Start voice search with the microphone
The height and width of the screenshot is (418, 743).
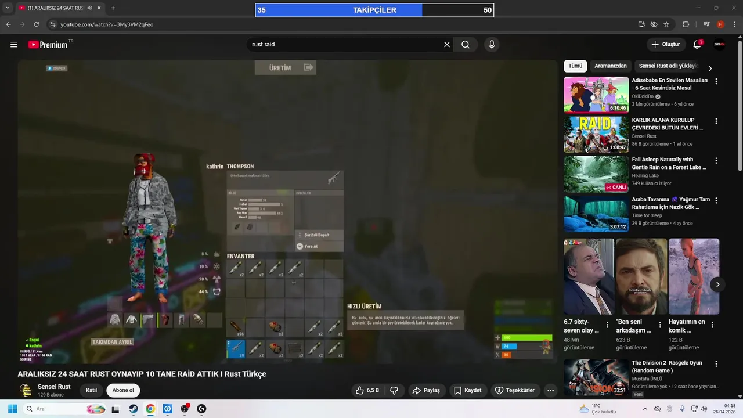click(492, 44)
